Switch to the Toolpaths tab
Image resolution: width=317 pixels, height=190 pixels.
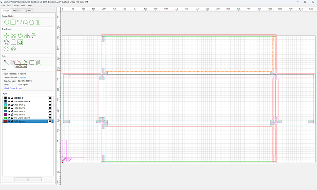click(x=27, y=11)
